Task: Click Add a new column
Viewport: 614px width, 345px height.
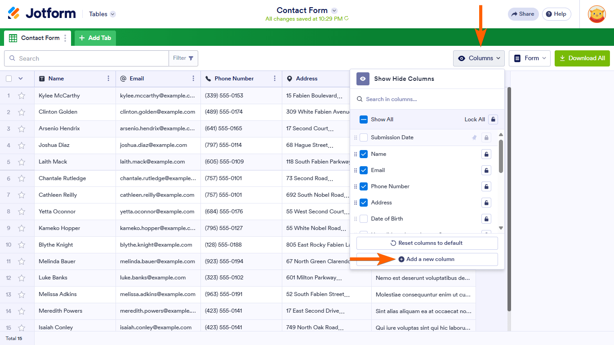Action: pos(427,259)
